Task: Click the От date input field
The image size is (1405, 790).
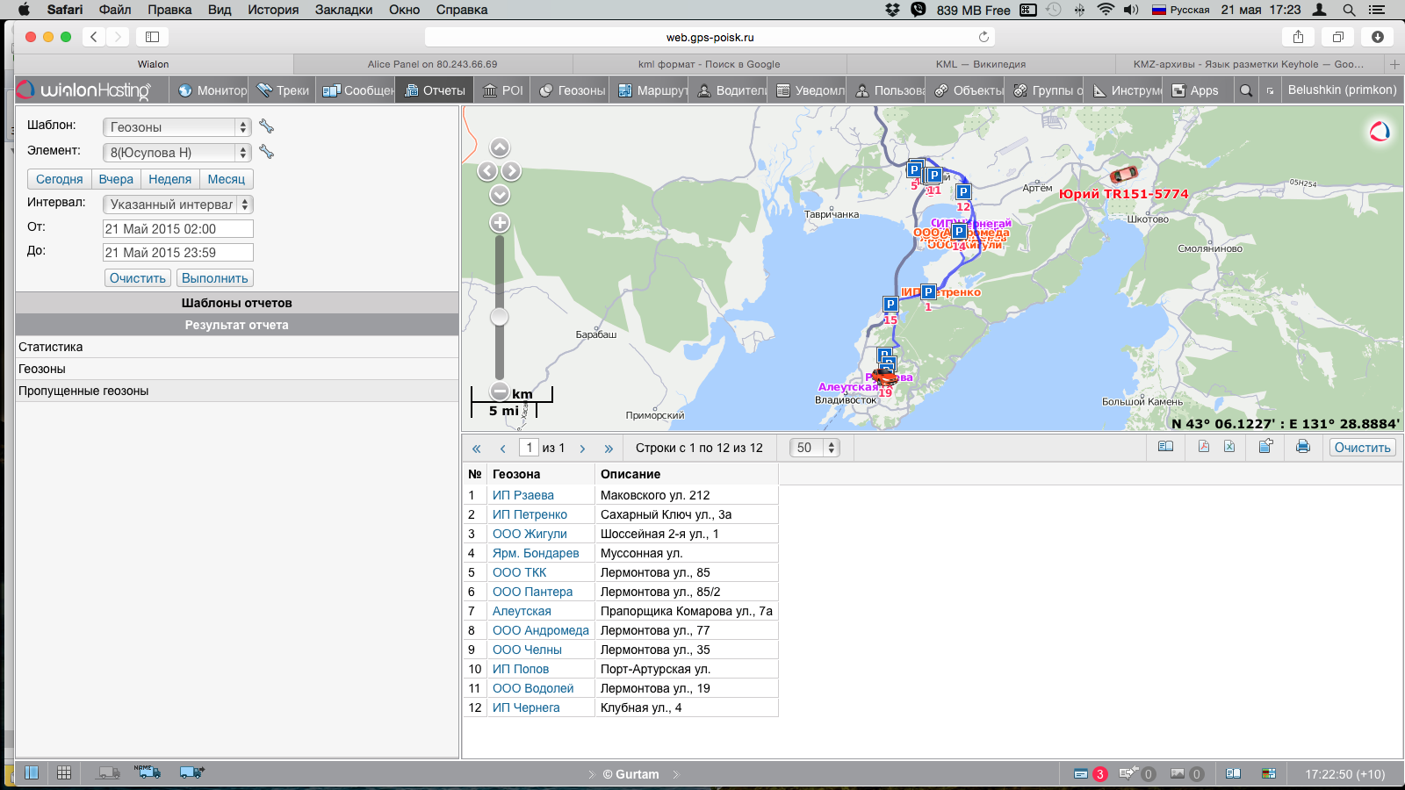Action: click(178, 229)
